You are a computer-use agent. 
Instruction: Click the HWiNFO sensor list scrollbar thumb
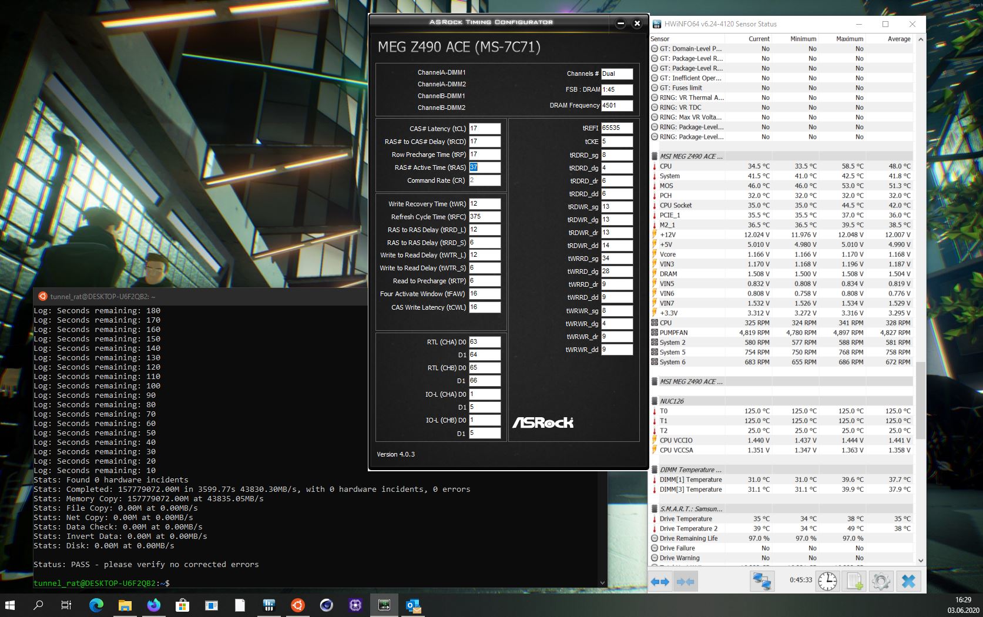[x=921, y=400]
